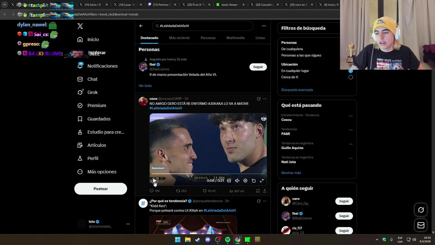Open Grok action on coco's tweet

click(259, 99)
